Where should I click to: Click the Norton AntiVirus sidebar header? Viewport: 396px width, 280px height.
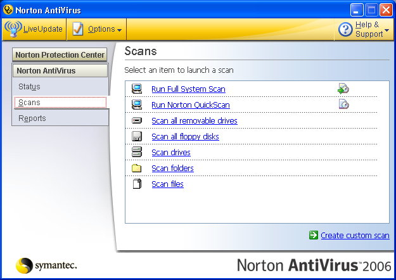(60, 71)
